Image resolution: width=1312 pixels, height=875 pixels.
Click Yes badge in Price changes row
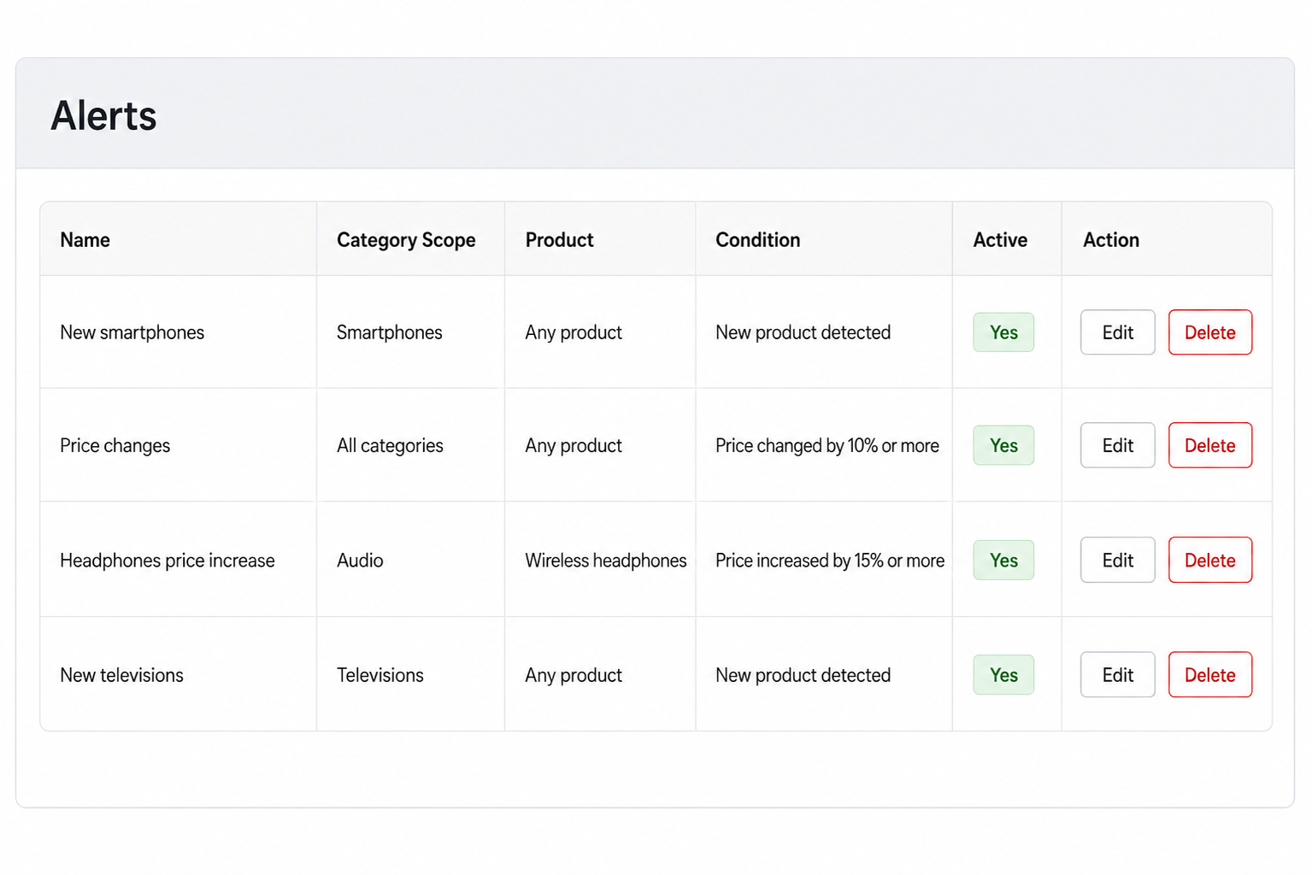click(x=1003, y=445)
